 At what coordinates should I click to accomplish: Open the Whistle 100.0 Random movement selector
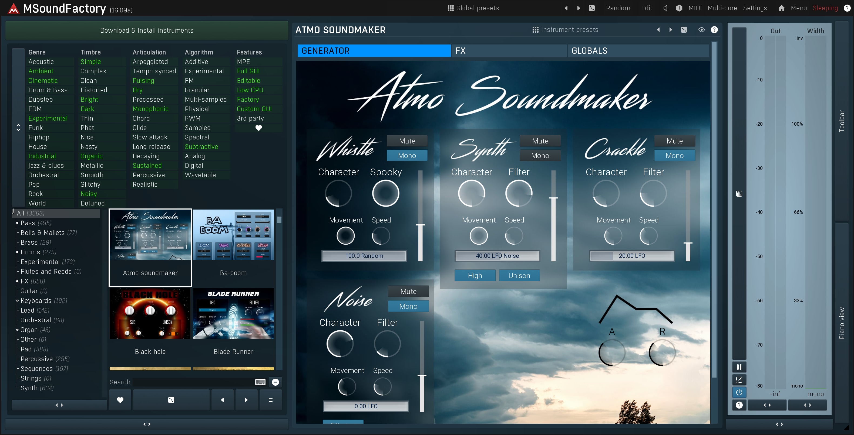[x=364, y=256]
